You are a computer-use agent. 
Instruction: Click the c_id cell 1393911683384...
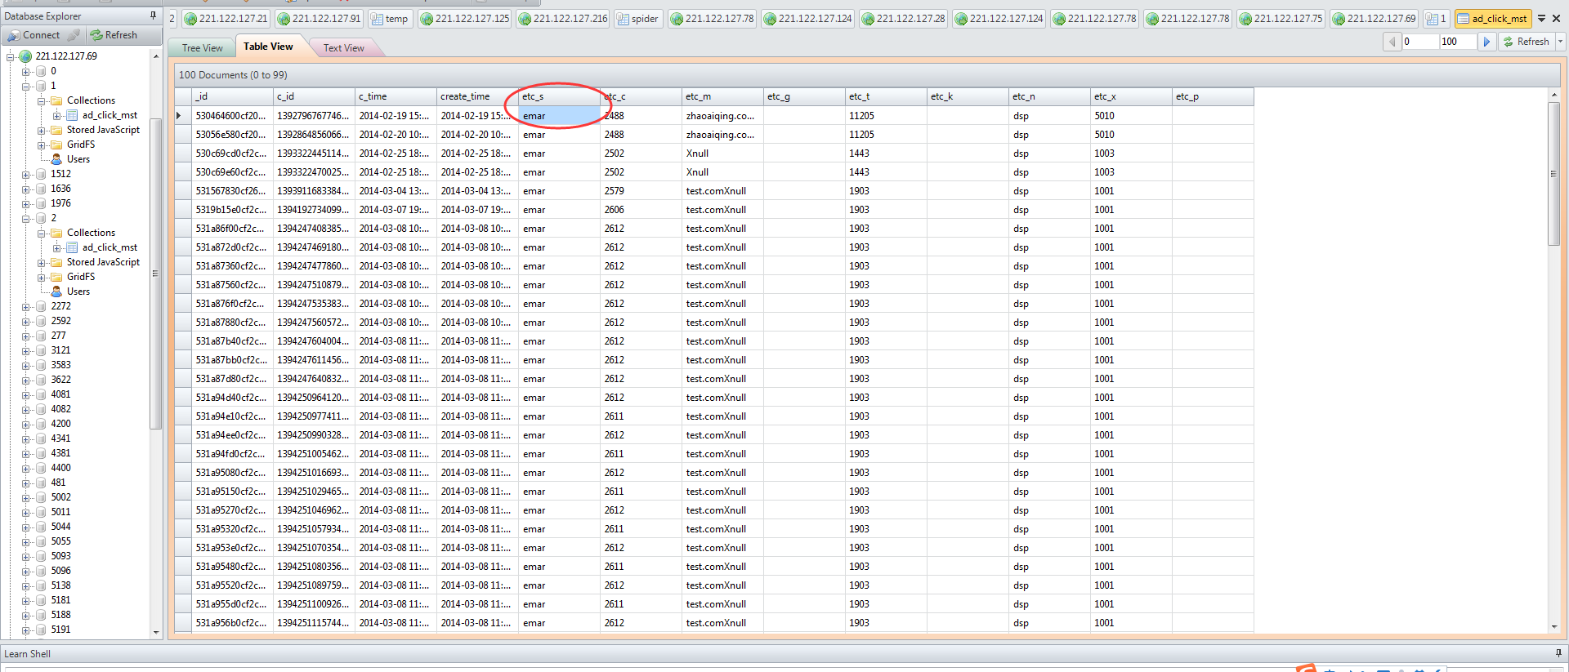(314, 191)
